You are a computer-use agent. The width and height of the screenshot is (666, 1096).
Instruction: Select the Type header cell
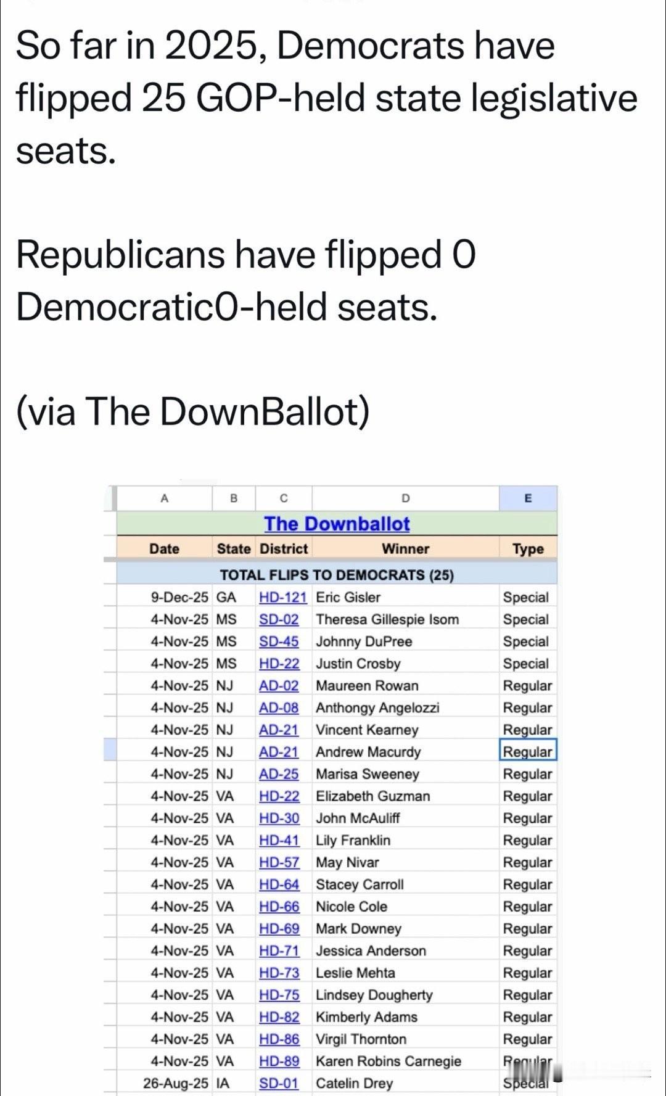coord(528,549)
